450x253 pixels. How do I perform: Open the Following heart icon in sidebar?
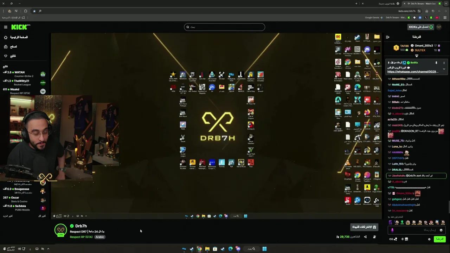click(6, 56)
